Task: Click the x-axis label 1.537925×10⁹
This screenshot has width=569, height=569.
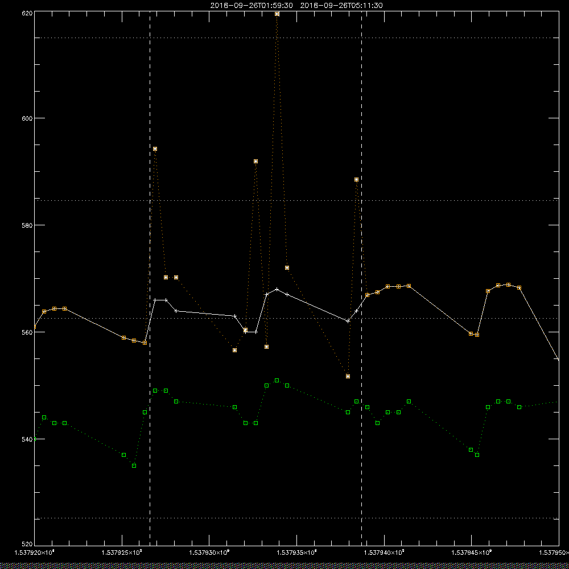Action: (122, 552)
